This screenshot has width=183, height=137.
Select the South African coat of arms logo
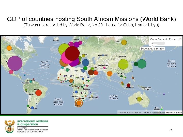coord(10,126)
